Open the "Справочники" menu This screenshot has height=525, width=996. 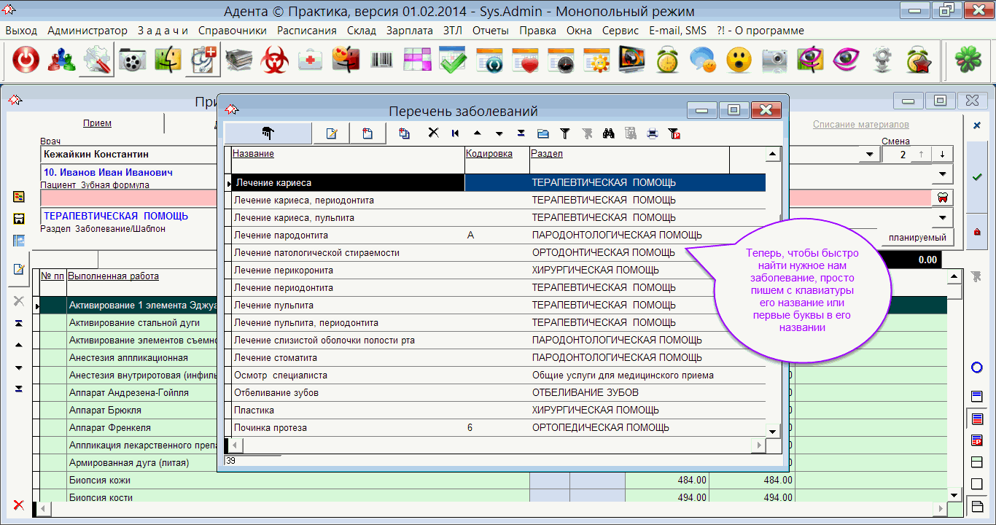click(232, 31)
